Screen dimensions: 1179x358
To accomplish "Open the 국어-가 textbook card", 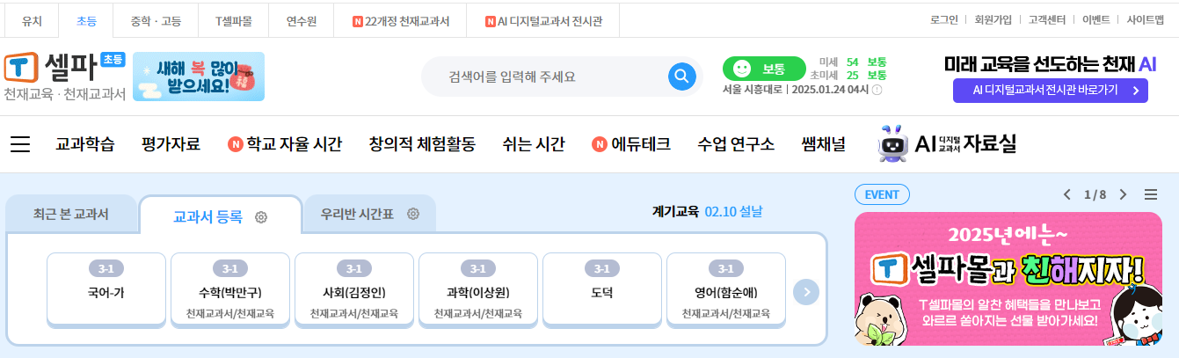I will (x=106, y=290).
